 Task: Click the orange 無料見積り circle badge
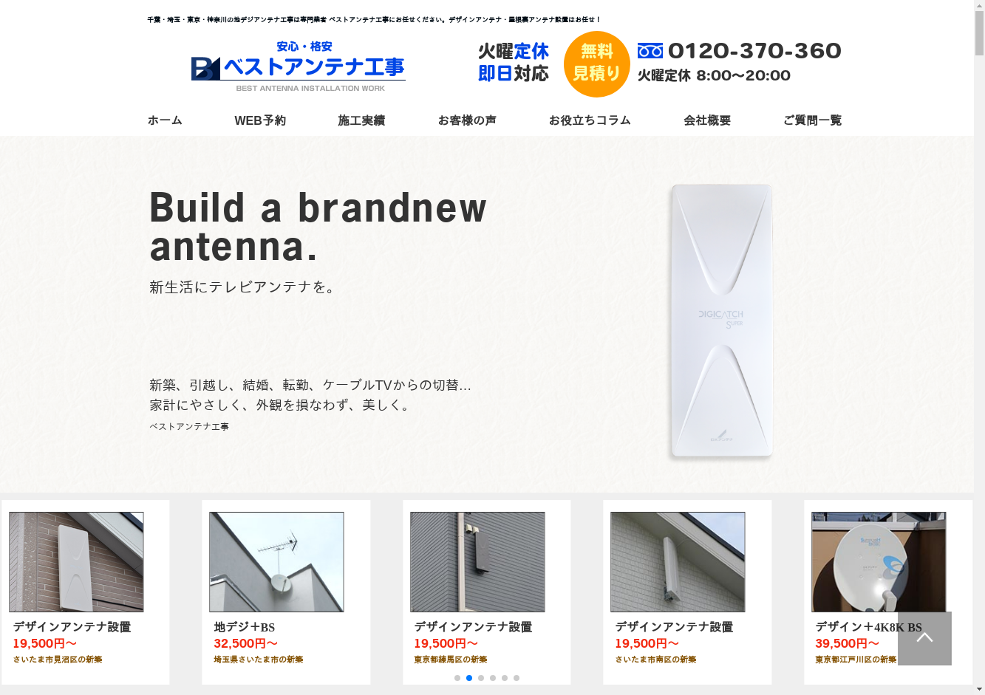tap(596, 64)
